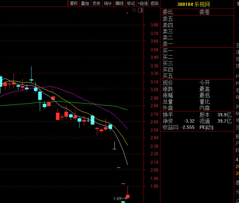Open the 统计 statistics tool
The image size is (239, 203).
point(108,3)
